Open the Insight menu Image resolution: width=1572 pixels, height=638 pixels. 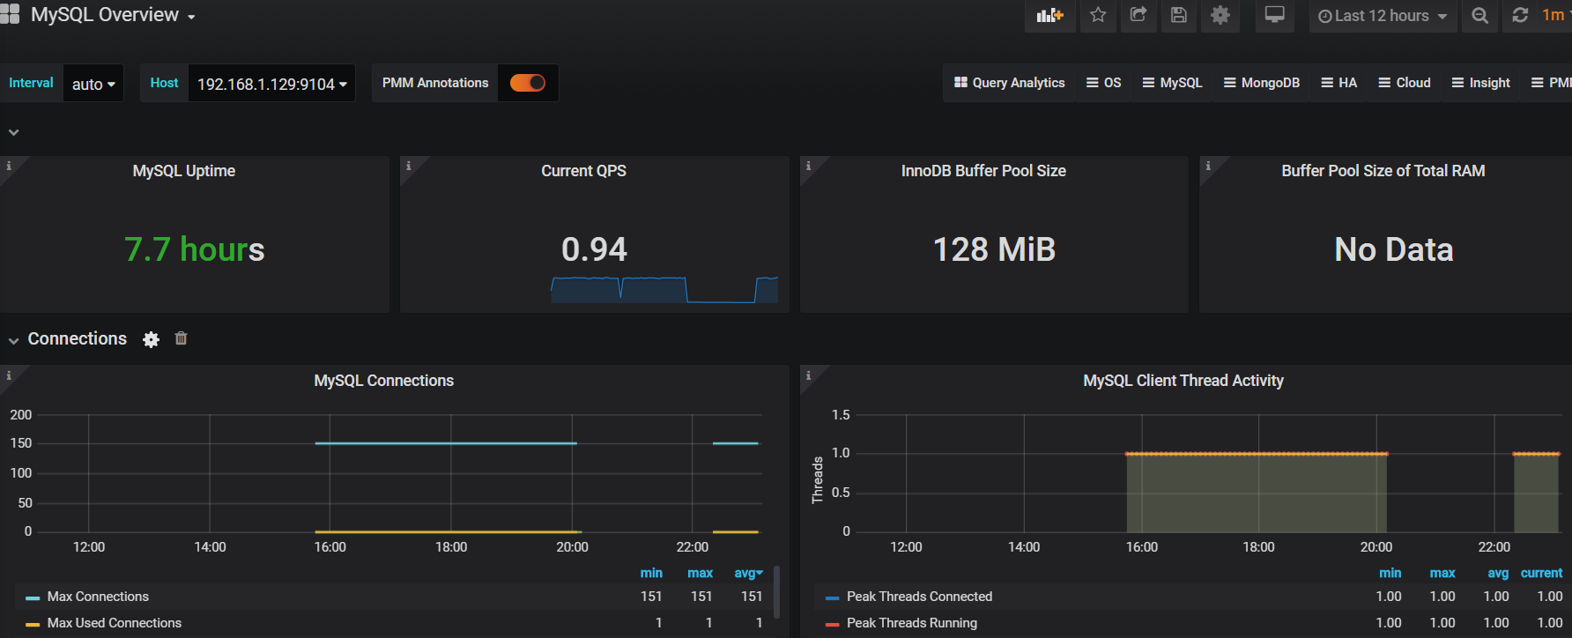tap(1481, 83)
